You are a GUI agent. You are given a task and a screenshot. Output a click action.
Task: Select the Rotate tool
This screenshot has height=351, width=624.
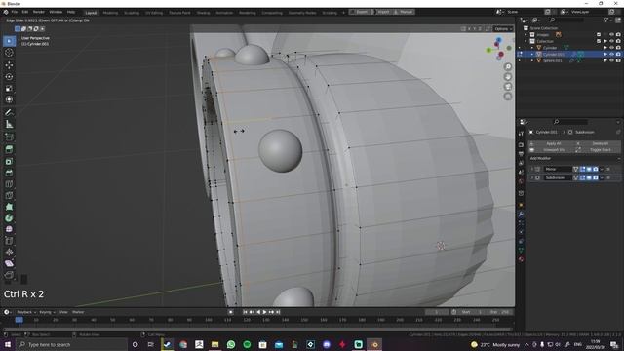point(9,76)
